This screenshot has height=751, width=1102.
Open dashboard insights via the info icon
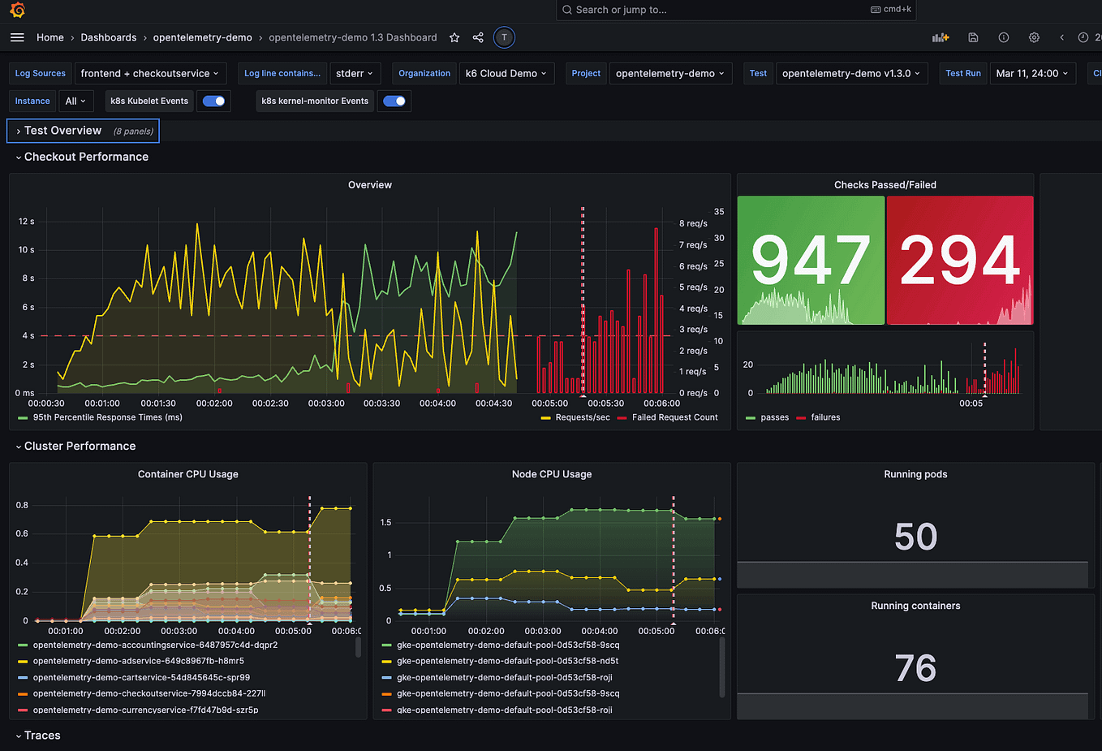[1003, 37]
